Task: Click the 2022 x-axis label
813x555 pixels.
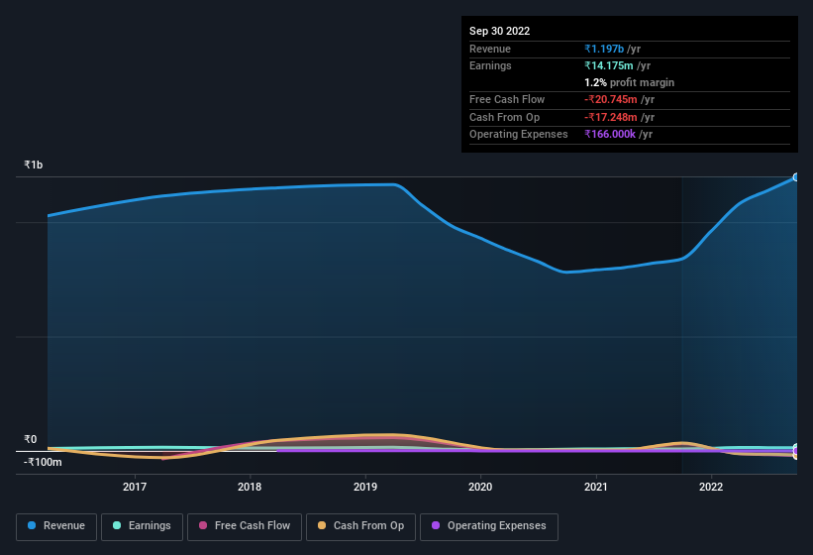Action: pyautogui.click(x=711, y=487)
